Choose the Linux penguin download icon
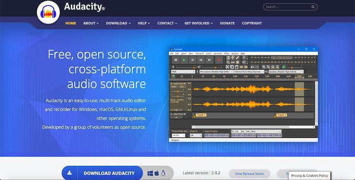 point(163,173)
